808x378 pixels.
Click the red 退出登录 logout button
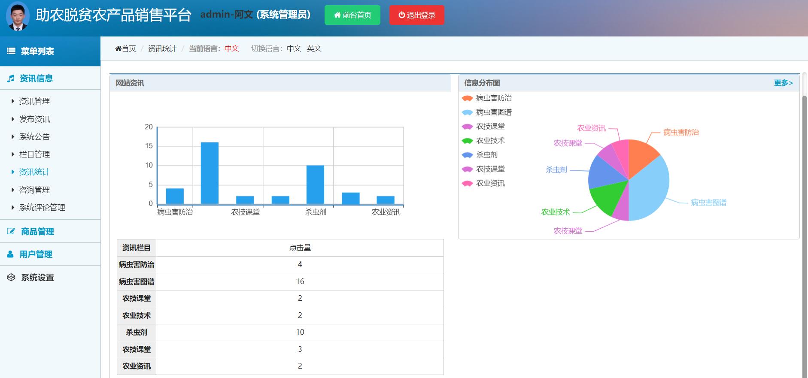pyautogui.click(x=417, y=15)
